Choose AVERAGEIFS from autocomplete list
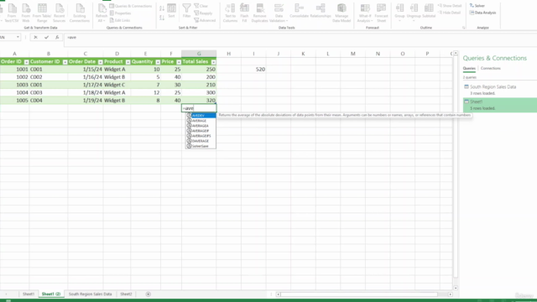 point(201,136)
